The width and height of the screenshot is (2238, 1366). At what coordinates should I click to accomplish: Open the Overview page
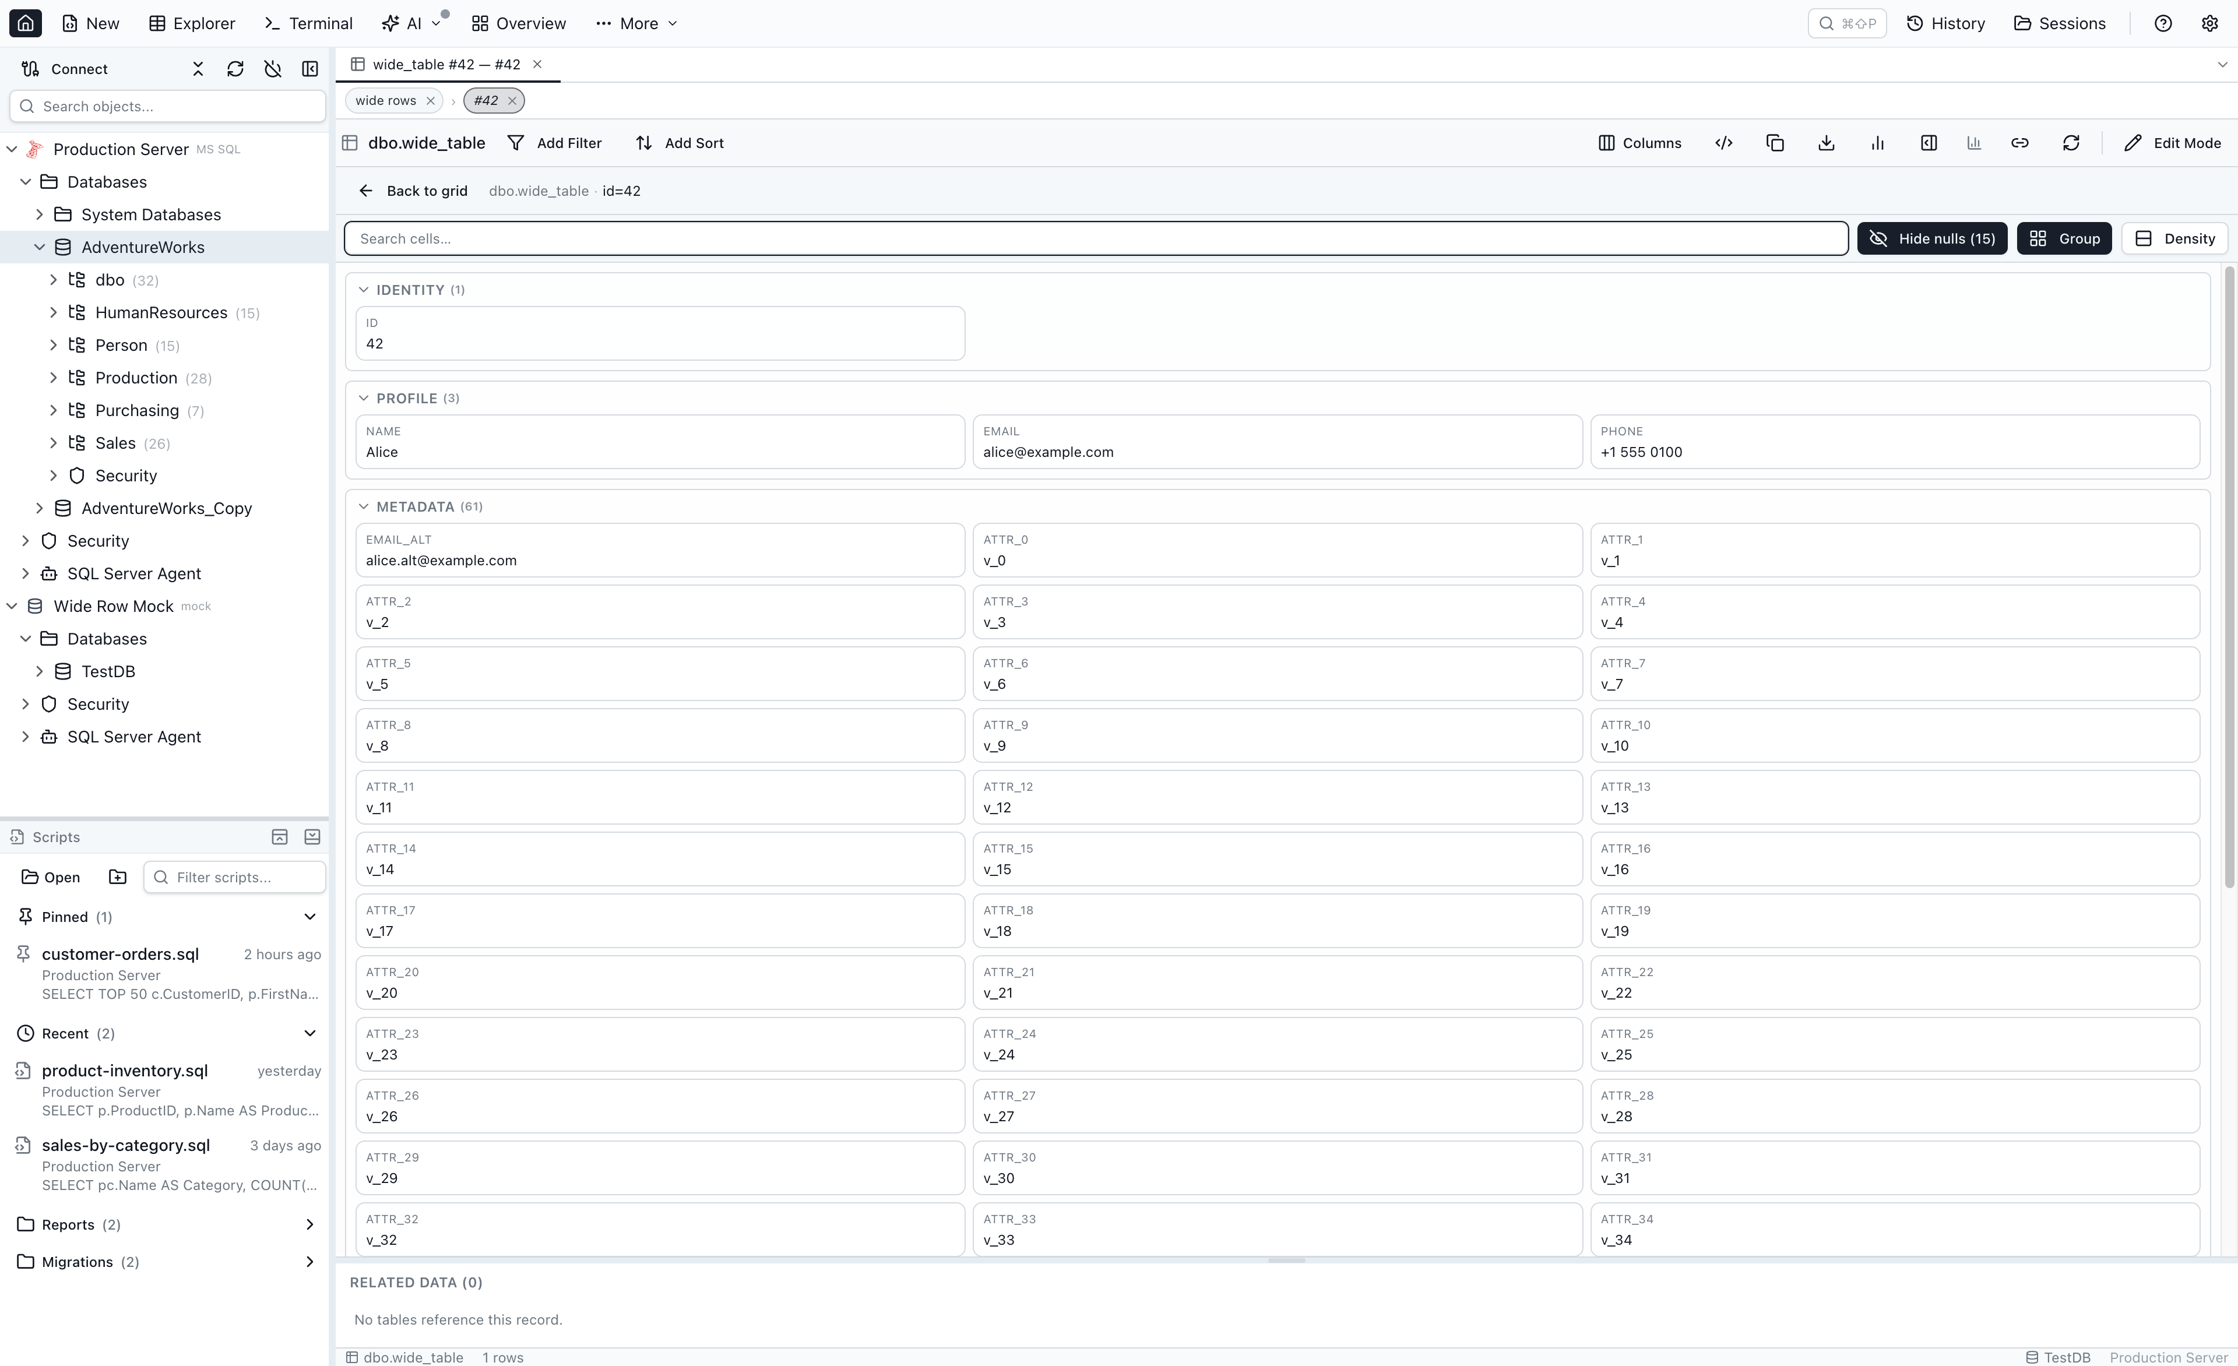[x=519, y=23]
